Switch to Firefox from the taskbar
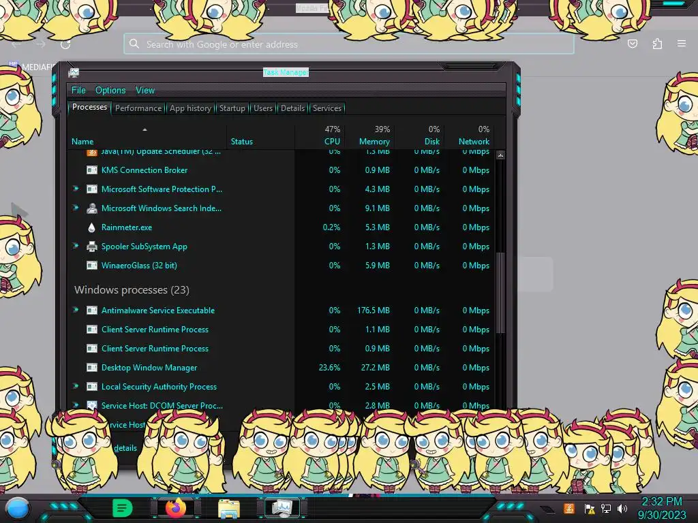The width and height of the screenshot is (698, 523). click(x=176, y=508)
